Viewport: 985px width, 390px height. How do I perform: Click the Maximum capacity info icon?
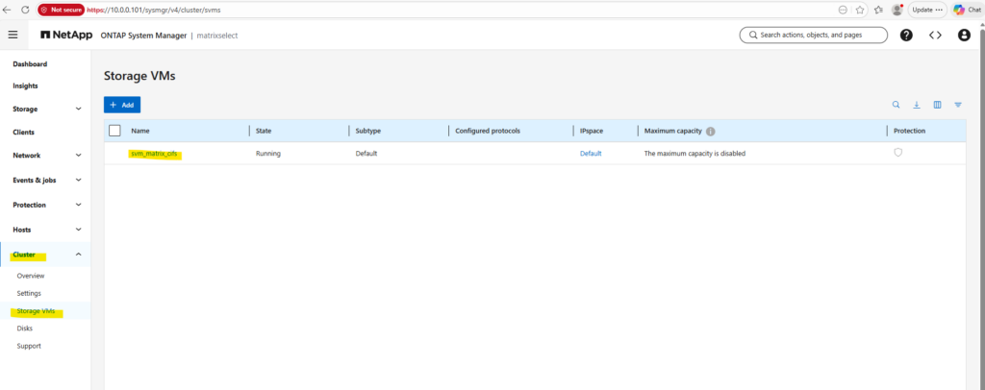711,131
